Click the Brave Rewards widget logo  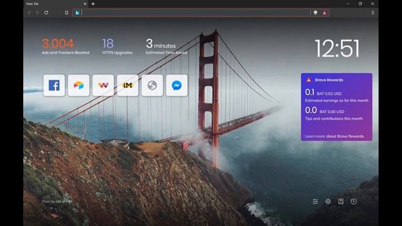[x=308, y=80]
